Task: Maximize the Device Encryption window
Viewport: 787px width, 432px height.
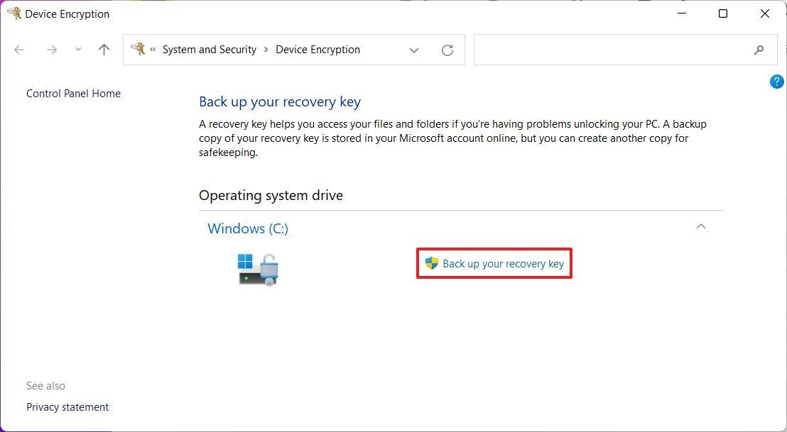Action: (x=723, y=13)
